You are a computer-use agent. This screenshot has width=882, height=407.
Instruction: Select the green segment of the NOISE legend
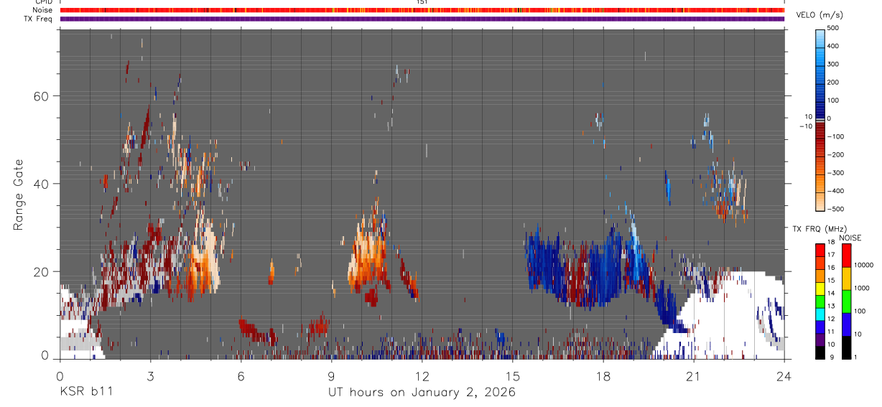point(847,301)
